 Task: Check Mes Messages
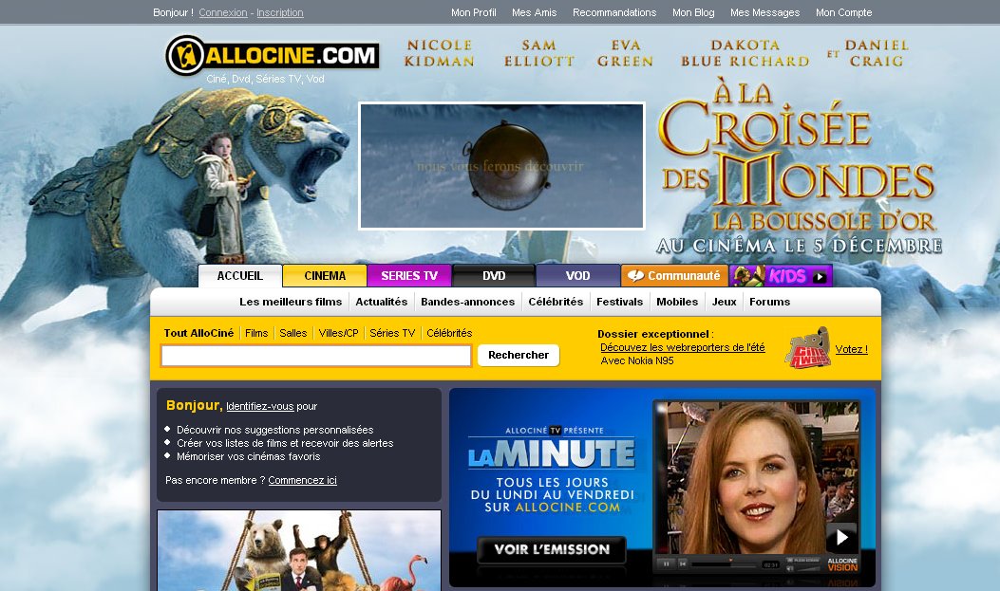tap(764, 12)
